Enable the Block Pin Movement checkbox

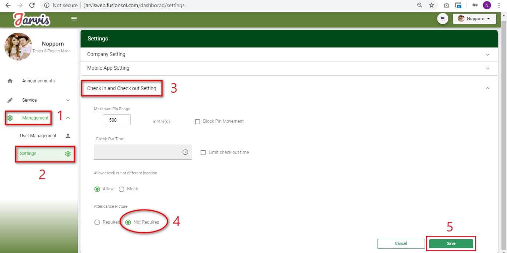point(197,122)
